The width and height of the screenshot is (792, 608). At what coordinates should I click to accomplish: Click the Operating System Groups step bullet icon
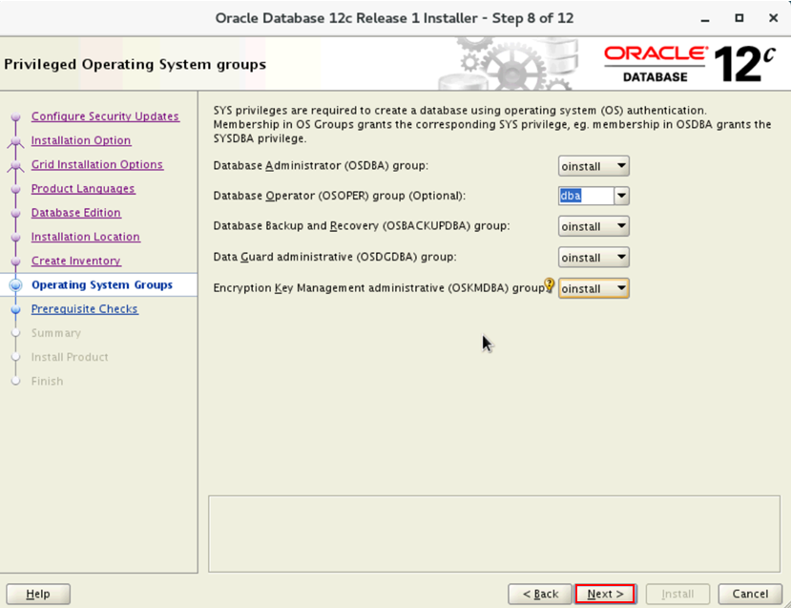(15, 285)
